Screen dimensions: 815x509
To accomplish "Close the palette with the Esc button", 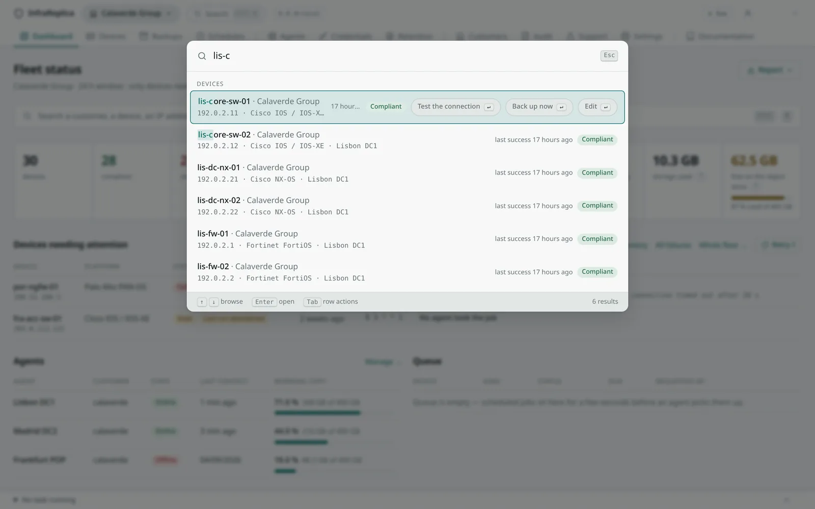I will click(x=609, y=55).
